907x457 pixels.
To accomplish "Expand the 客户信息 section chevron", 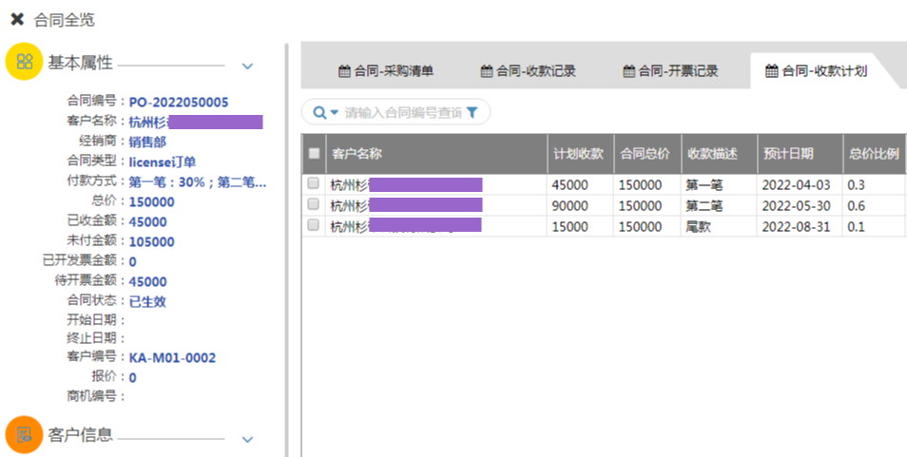I will (x=247, y=439).
